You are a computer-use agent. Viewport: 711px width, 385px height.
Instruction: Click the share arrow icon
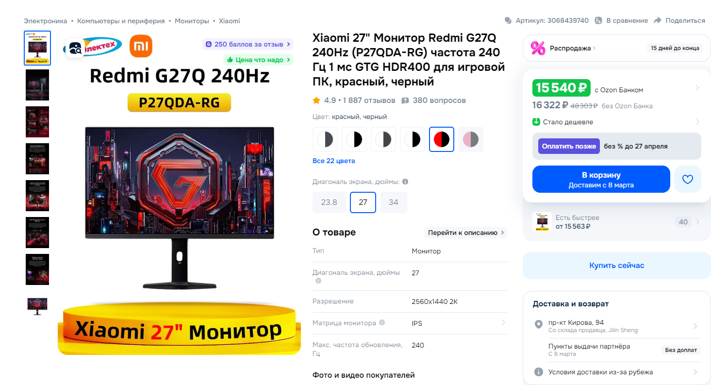point(658,20)
